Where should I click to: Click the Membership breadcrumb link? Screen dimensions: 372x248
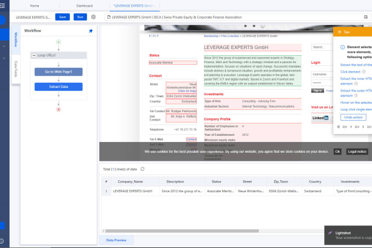coord(211,36)
